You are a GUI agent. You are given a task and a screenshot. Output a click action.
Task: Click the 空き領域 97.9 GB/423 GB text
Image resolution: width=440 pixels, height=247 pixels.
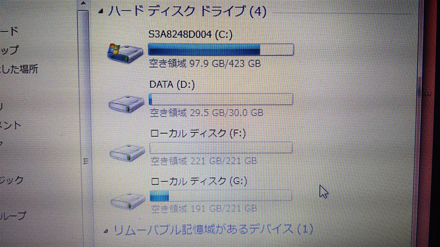point(205,63)
